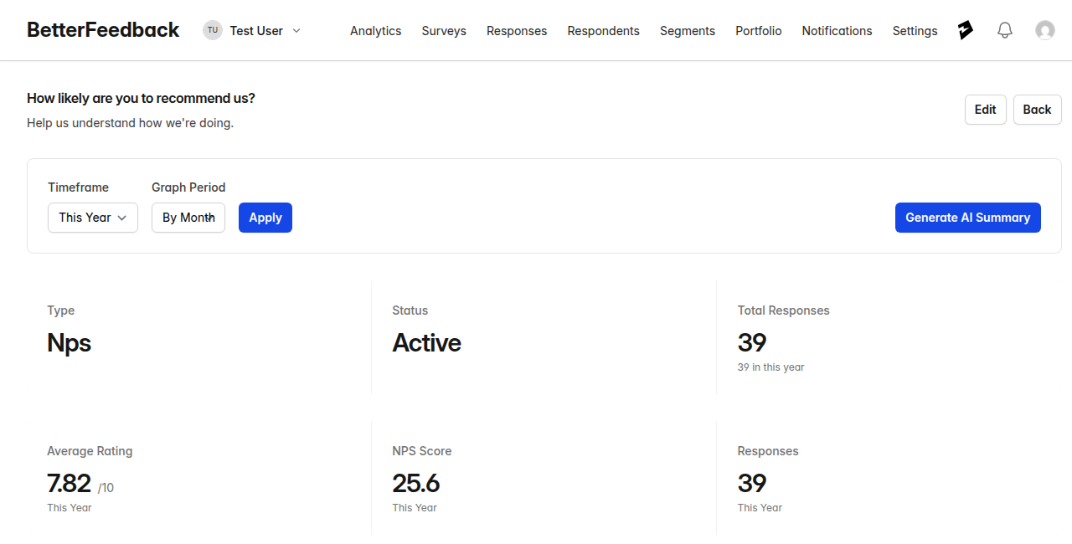Click Generate AI Summary
Viewport: 1072px width, 544px height.
(967, 218)
